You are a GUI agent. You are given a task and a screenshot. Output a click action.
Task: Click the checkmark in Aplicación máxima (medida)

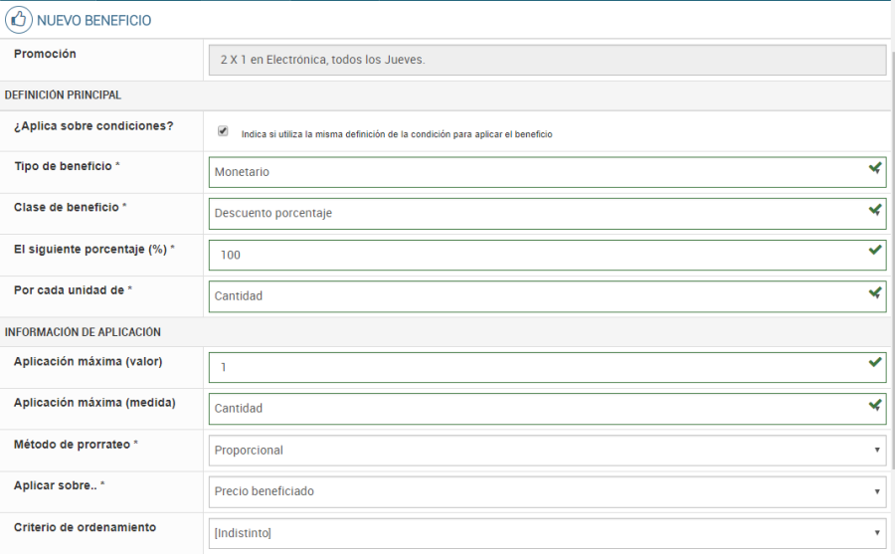pos(874,405)
